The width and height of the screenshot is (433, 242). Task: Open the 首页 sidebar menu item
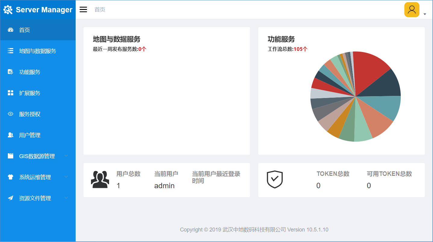click(38, 30)
